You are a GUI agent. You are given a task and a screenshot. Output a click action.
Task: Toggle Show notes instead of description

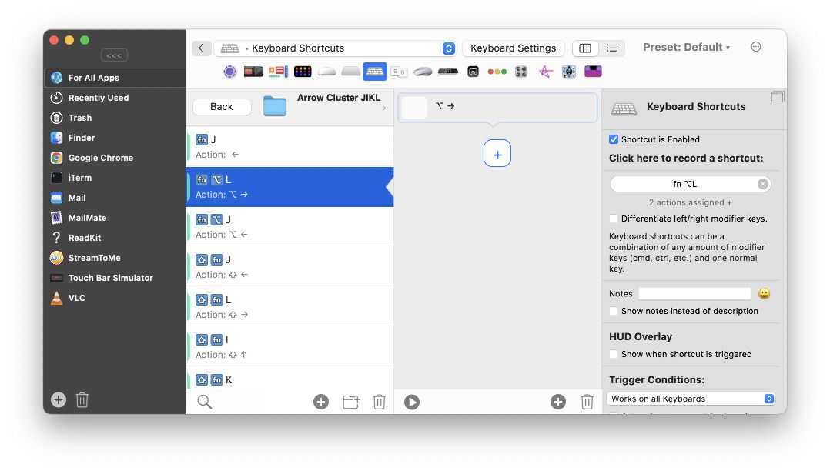[x=614, y=309]
